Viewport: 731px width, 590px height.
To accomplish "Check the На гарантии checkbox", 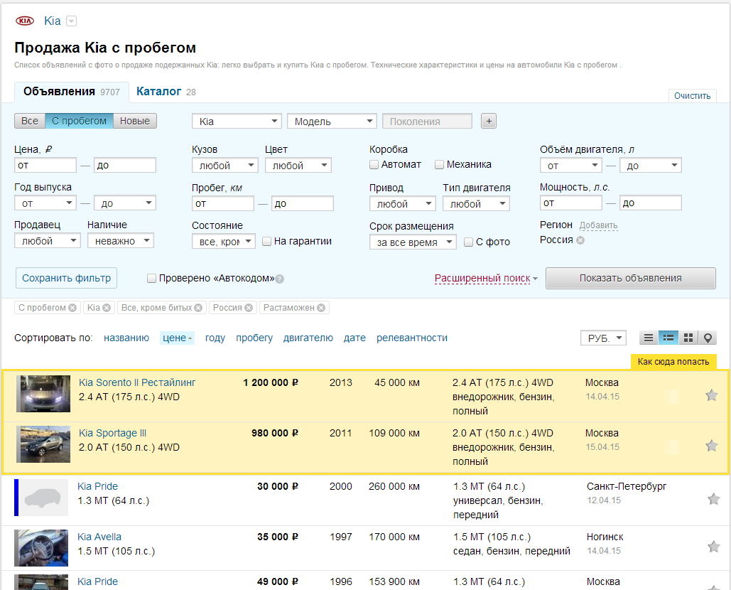I will click(x=266, y=241).
